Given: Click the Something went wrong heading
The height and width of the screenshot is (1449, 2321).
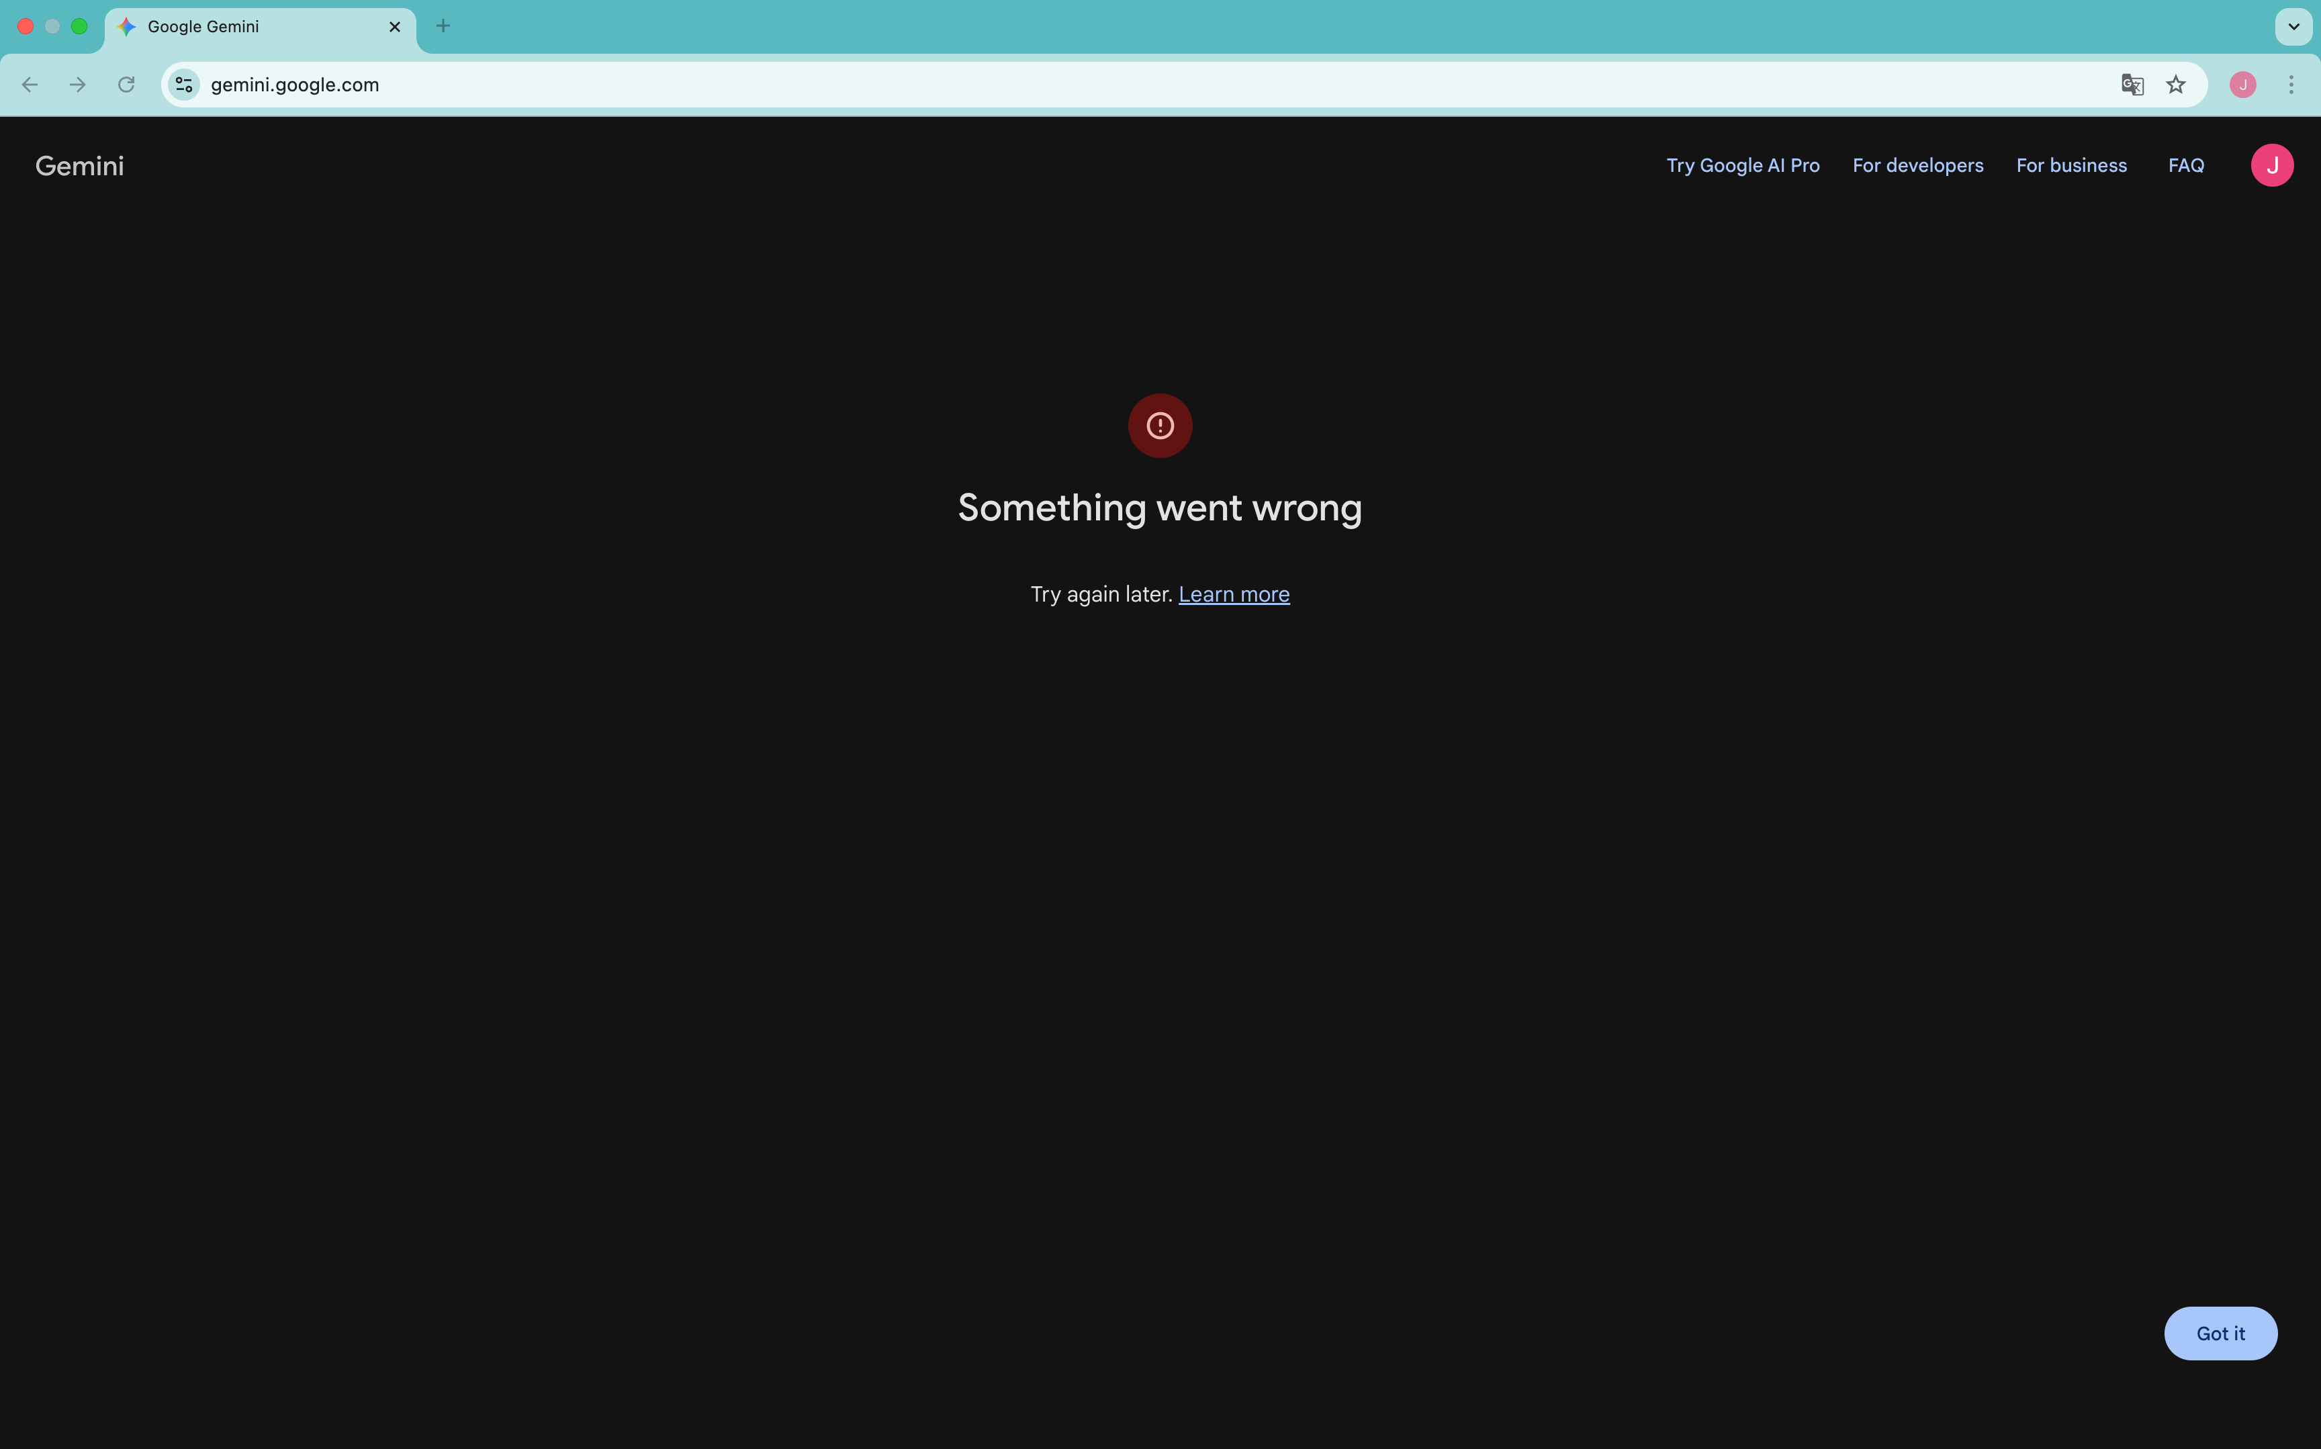Looking at the screenshot, I should [1160, 508].
